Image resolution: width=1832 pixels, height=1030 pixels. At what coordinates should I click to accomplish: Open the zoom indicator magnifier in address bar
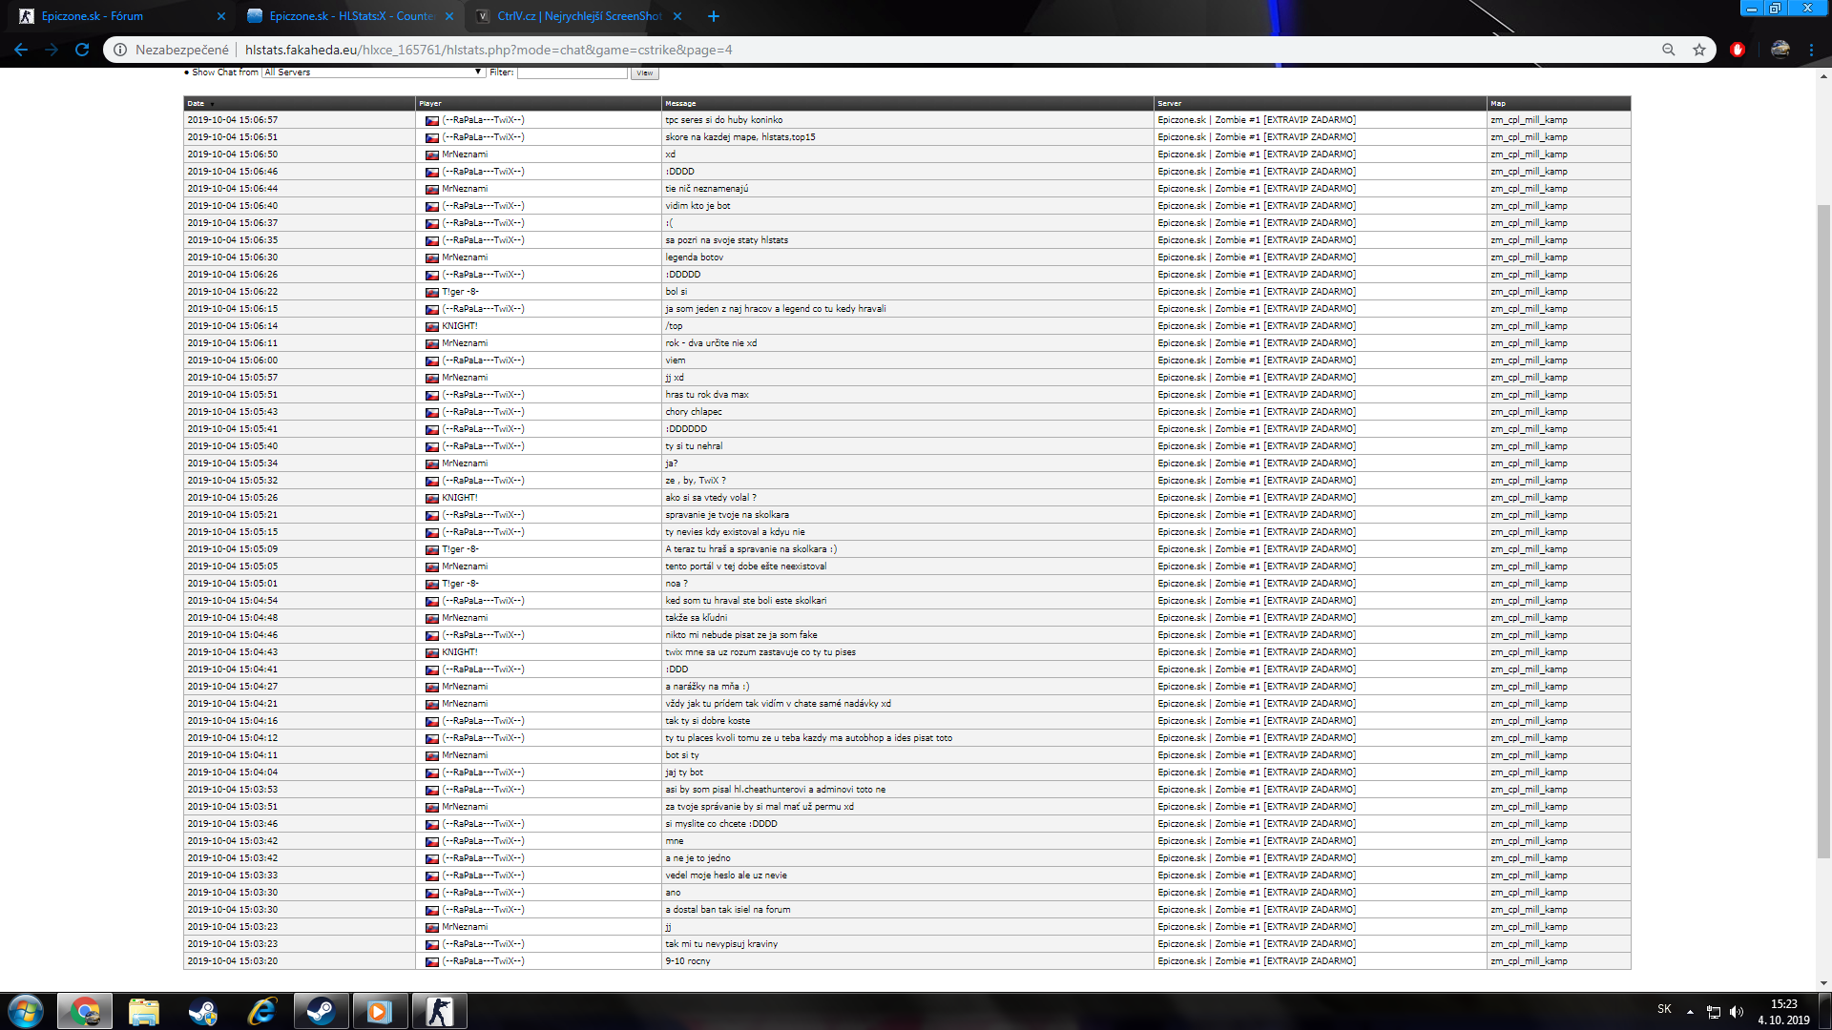(1668, 50)
